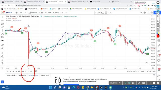Open the Stock Screener tab
Screen dimensions: 161x90
click(x=11, y=75)
